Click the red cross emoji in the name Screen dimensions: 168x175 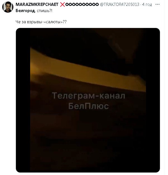pos(63,4)
